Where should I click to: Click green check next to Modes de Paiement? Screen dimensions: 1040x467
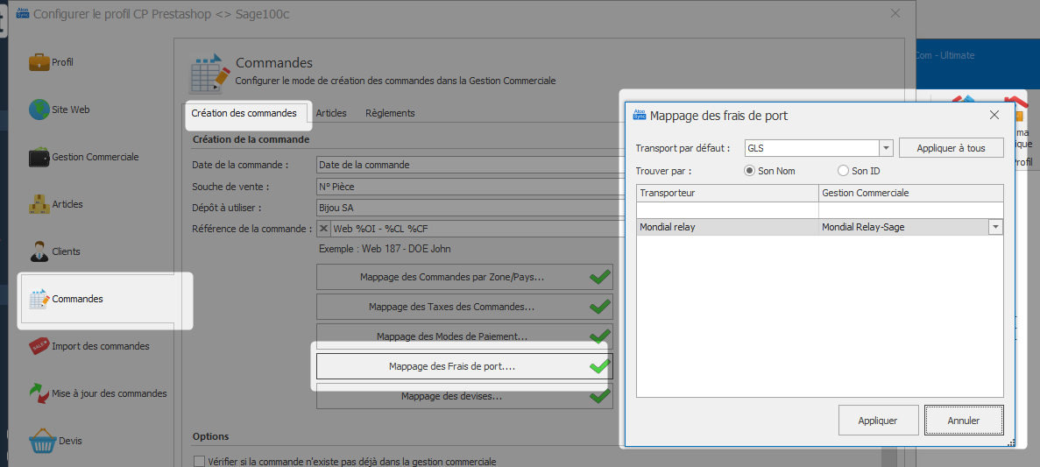[x=599, y=336]
